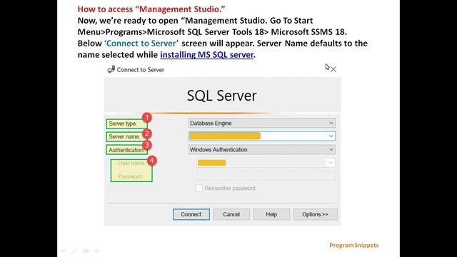Go to previous slide with faint left arrow
Screen dimensions: 457x257
click(x=64, y=251)
